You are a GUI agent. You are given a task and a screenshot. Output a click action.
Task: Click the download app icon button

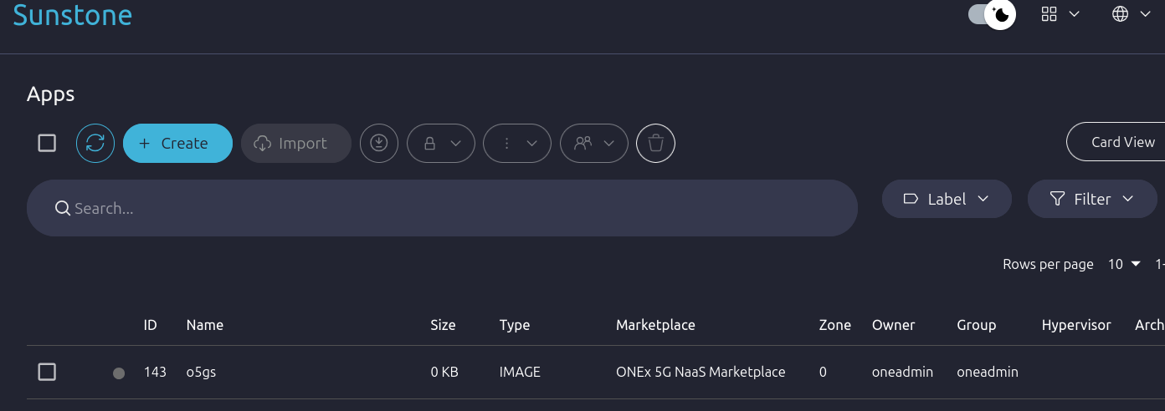379,143
